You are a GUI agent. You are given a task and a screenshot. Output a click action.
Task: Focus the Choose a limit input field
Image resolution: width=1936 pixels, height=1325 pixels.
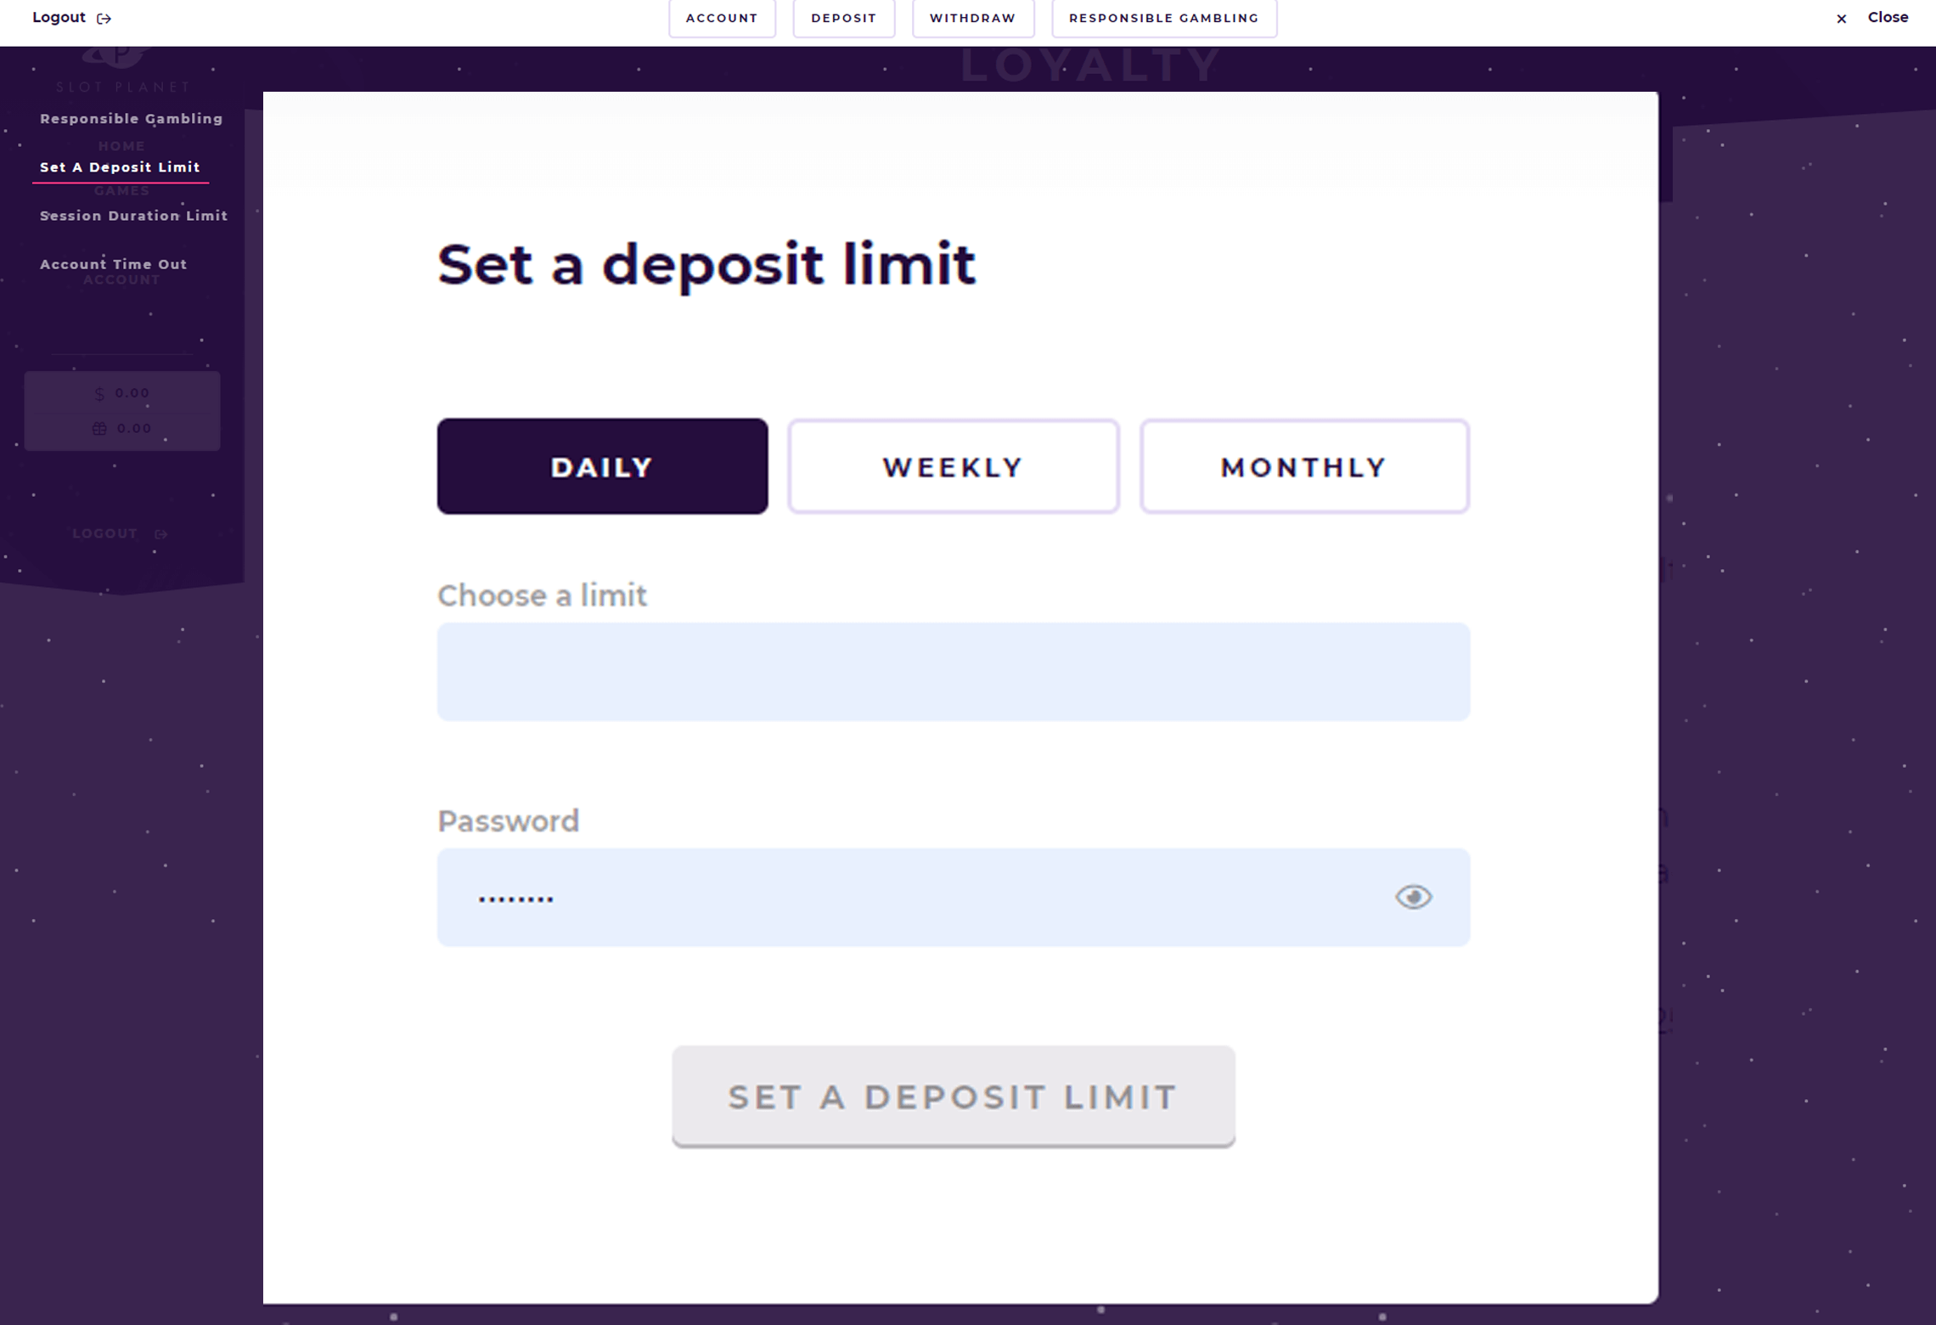click(x=953, y=672)
